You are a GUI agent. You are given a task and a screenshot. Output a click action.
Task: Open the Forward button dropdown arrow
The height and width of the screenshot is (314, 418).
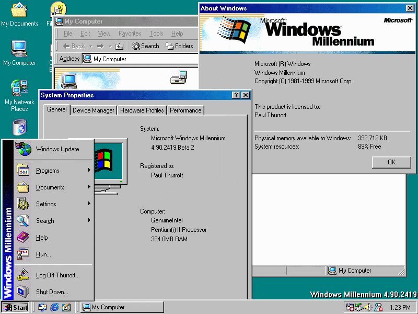(109, 46)
